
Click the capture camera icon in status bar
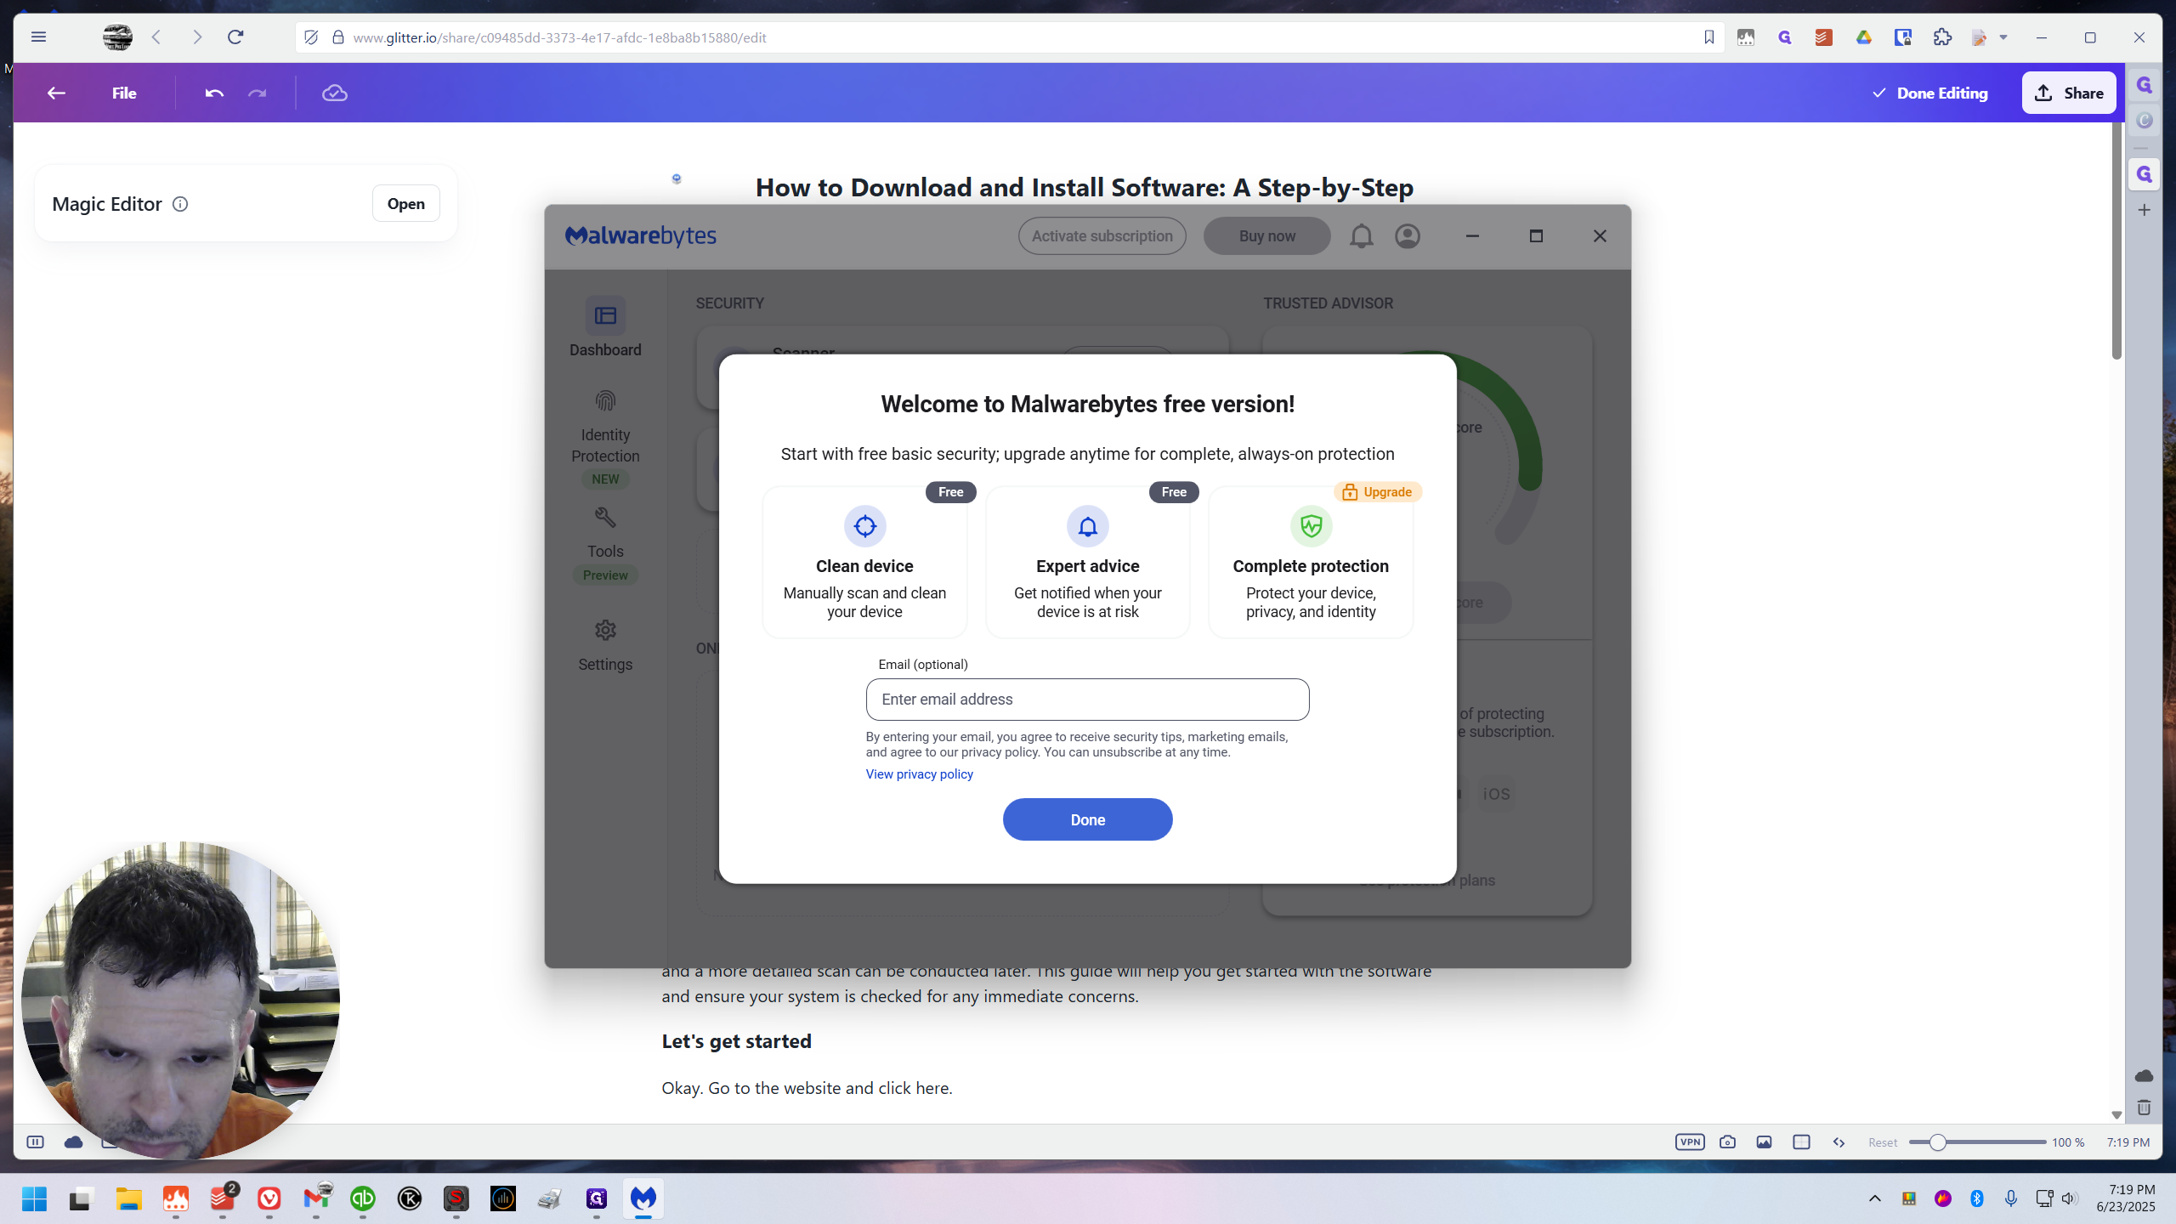pos(1727,1142)
